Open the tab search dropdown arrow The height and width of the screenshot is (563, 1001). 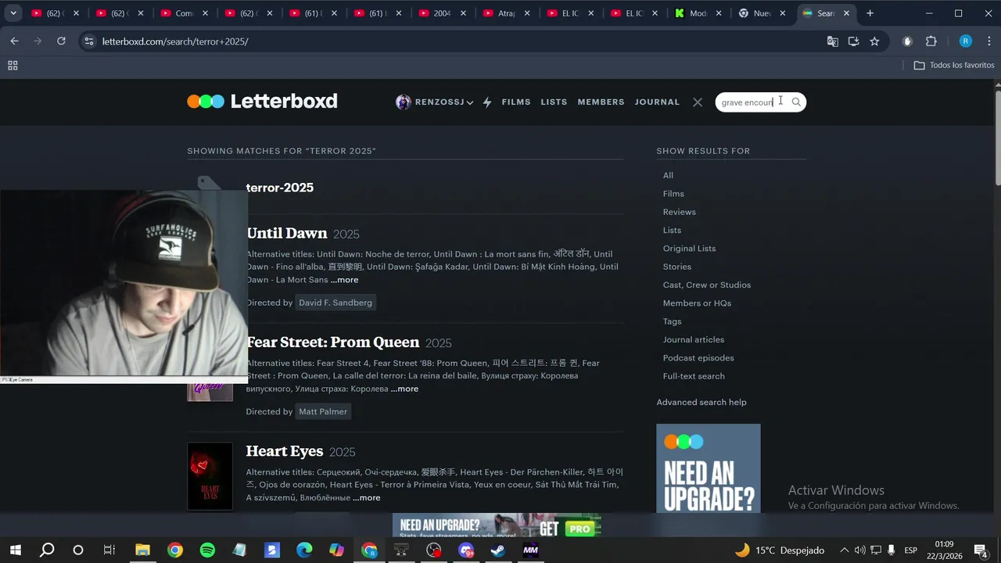(x=13, y=13)
